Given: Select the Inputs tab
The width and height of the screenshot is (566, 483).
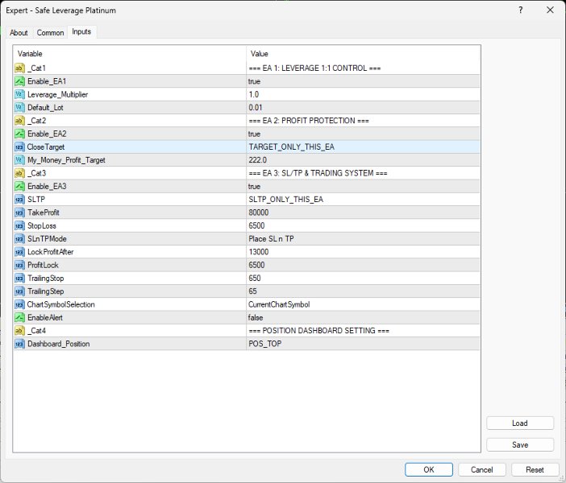Looking at the screenshot, I should [81, 31].
